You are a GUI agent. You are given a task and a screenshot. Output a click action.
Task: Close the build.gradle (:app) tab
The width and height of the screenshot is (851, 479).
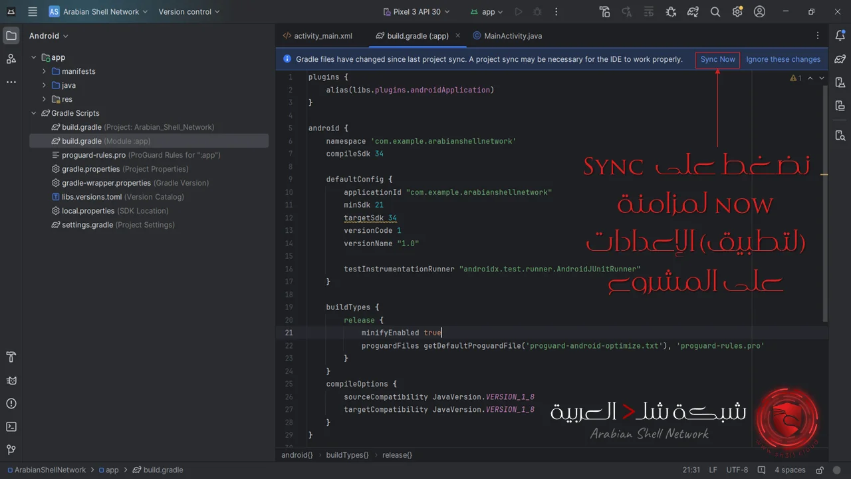click(458, 36)
